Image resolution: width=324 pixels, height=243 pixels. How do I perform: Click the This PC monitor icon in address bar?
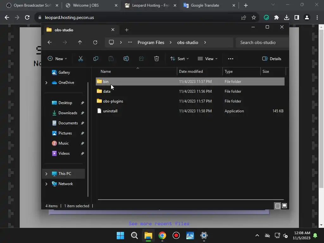[x=111, y=42]
